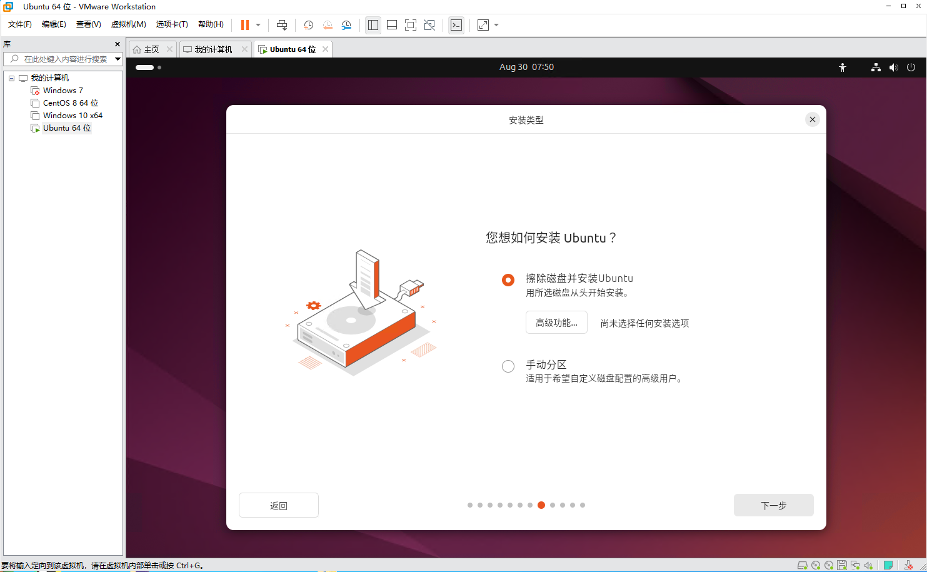
Task: Select the manual partitioning radio option
Action: click(508, 366)
